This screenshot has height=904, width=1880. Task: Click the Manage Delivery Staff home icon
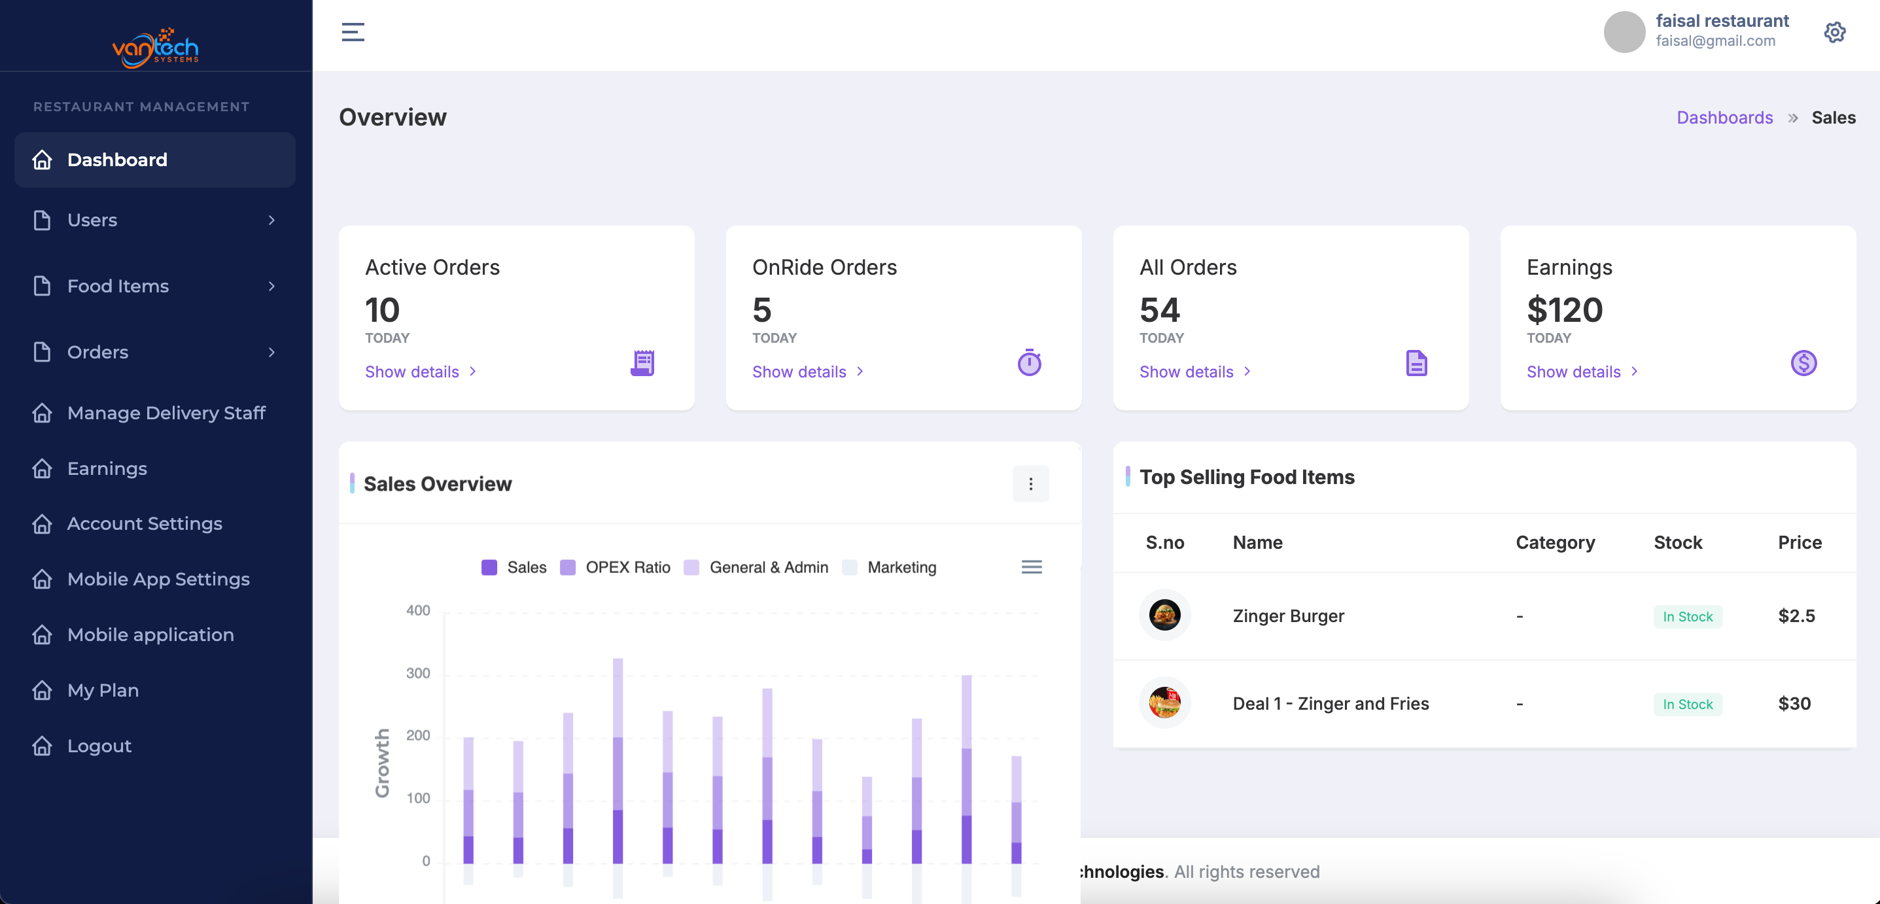pyautogui.click(x=43, y=413)
